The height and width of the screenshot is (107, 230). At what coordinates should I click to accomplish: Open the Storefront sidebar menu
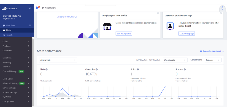point(16,58)
